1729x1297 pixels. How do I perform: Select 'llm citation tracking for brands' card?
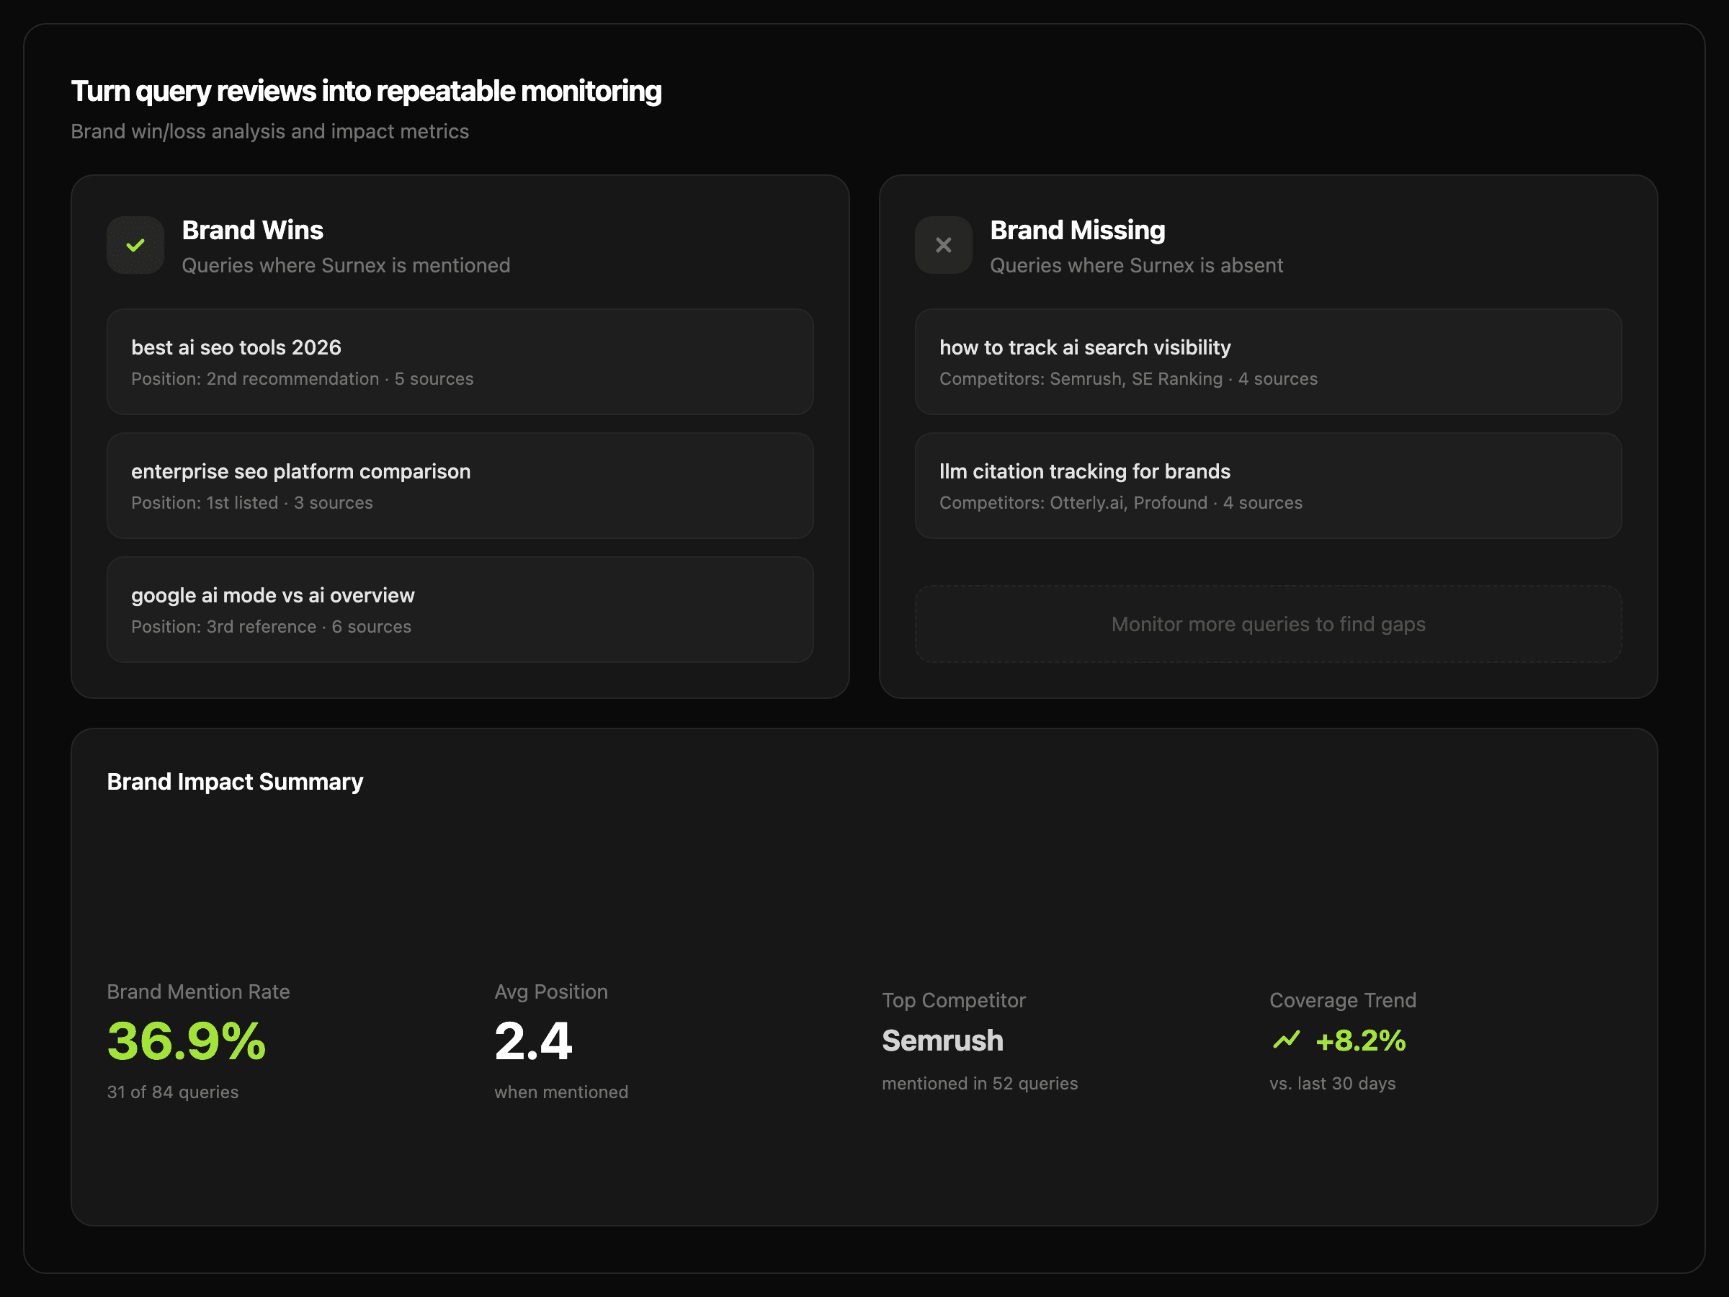(1267, 486)
